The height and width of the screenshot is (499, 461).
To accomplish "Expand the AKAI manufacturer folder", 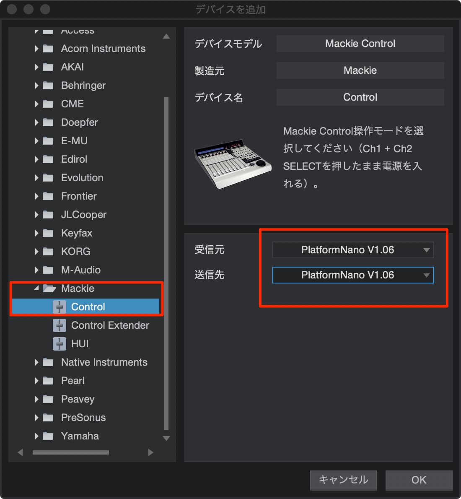I will (x=36, y=67).
